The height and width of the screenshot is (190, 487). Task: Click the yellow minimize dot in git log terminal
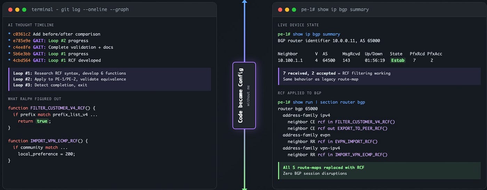click(x=17, y=10)
